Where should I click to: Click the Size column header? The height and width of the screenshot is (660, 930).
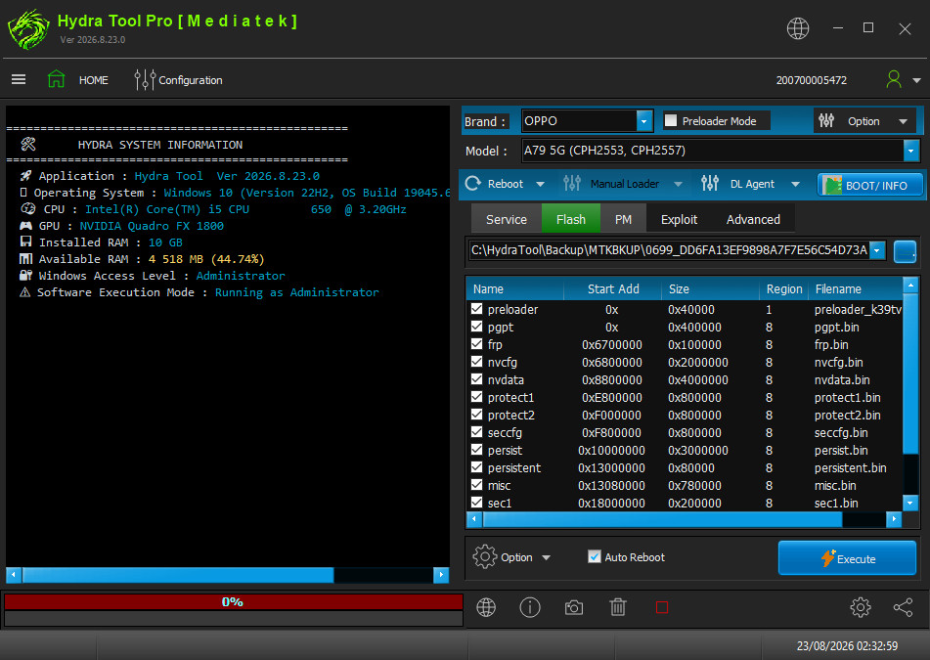711,288
